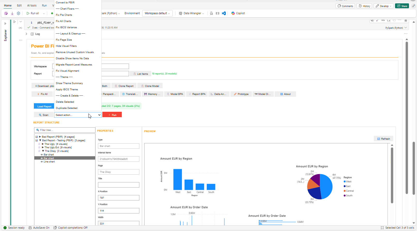Open the AI tools ribbon tab

click(32, 5)
